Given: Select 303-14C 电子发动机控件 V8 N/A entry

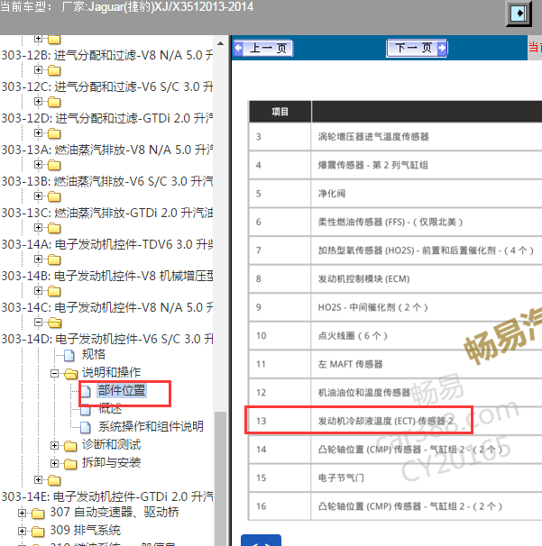Looking at the screenshot, I should click(x=107, y=307).
